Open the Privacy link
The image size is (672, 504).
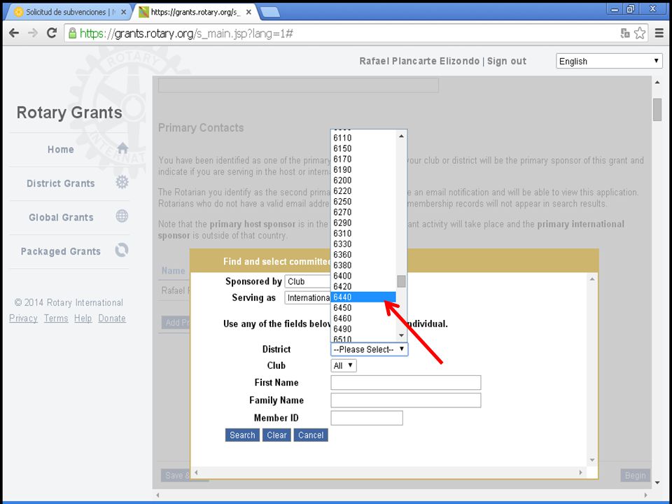click(x=23, y=318)
